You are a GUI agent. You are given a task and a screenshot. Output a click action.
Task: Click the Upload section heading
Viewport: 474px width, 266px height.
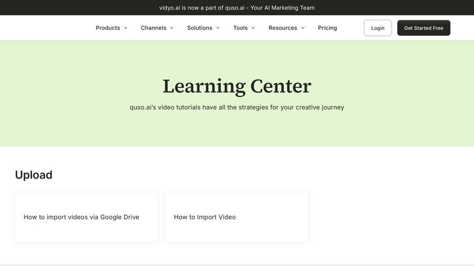pyautogui.click(x=34, y=175)
